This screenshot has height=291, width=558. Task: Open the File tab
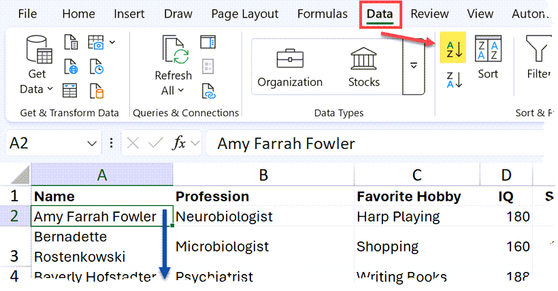[27, 14]
